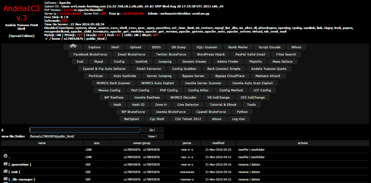Open the Hash ID utility
This screenshot has width=371, height=183.
coord(138,104)
